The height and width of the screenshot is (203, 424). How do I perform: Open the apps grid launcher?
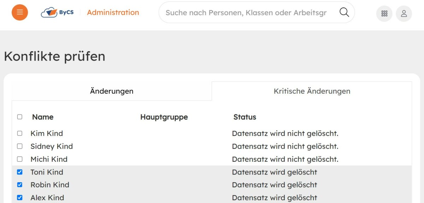(384, 14)
